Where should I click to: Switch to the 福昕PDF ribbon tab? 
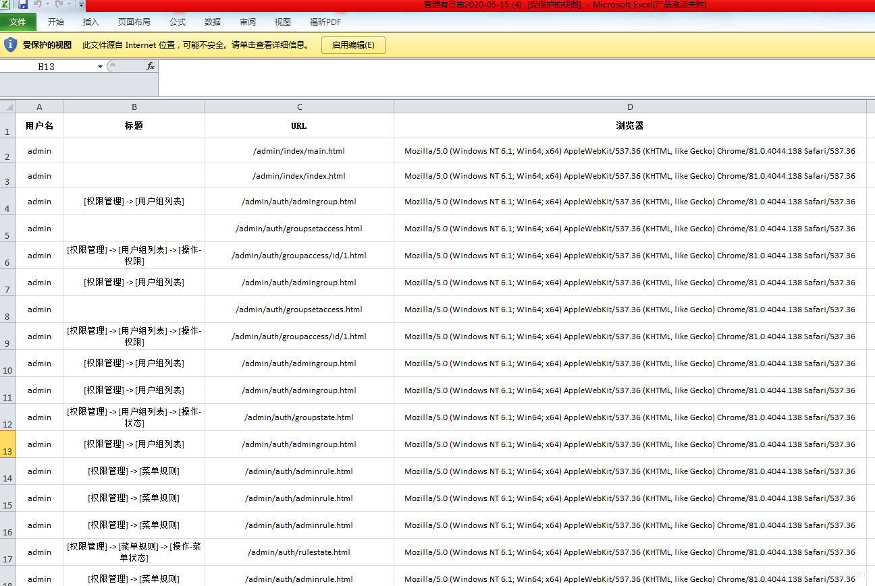pyautogui.click(x=325, y=22)
